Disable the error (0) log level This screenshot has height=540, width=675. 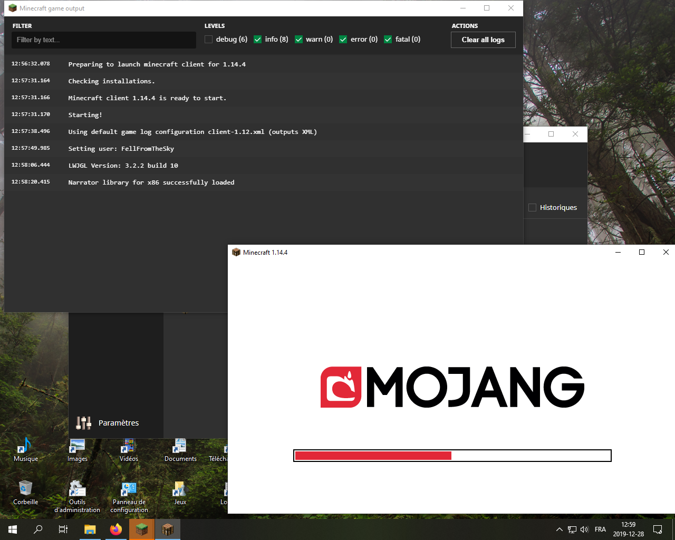(x=343, y=40)
